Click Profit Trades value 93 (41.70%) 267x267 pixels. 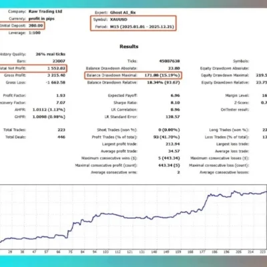click(x=166, y=137)
